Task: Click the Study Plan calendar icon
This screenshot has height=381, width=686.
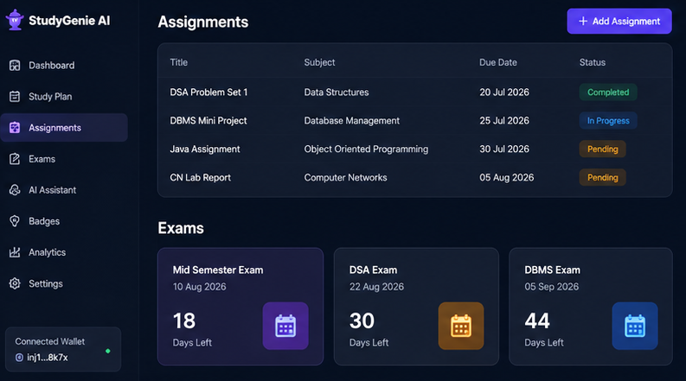Action: (15, 97)
